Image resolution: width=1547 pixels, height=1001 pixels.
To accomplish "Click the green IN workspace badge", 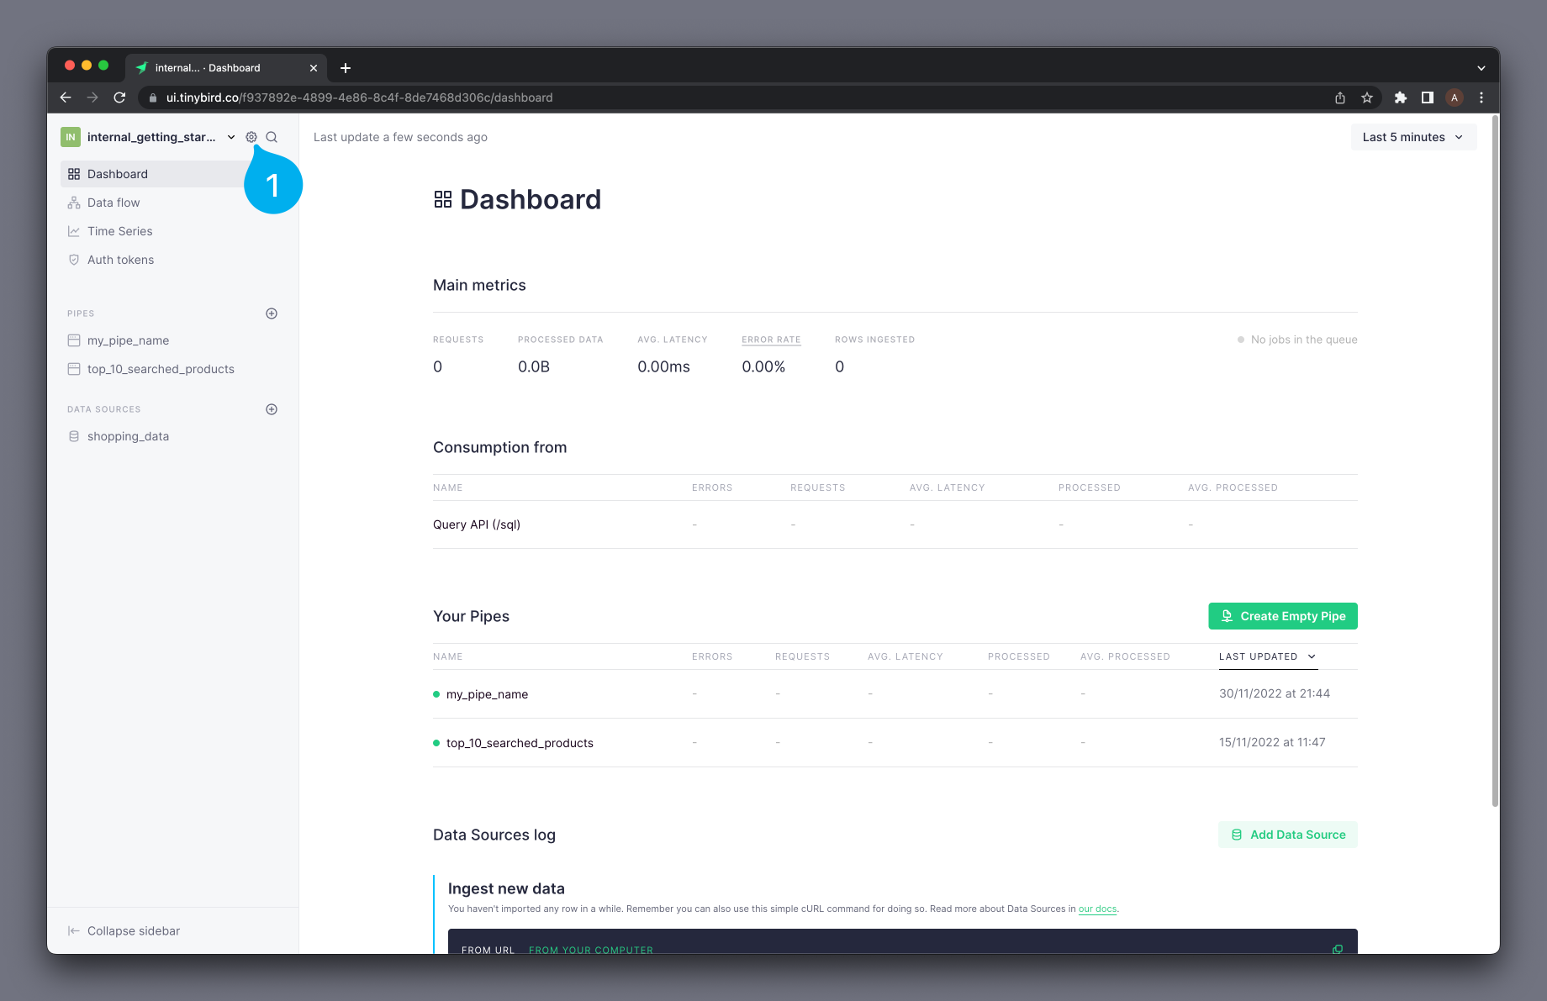I will coord(71,137).
